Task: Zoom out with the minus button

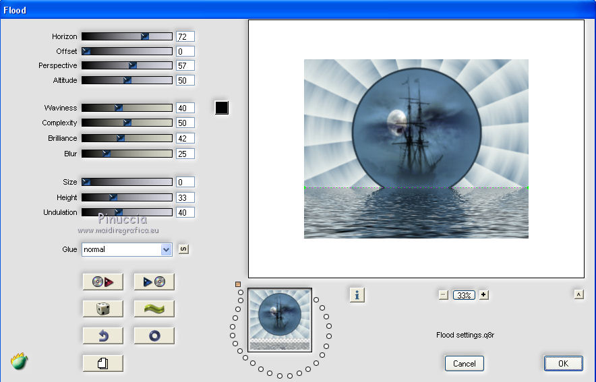Action: [x=443, y=295]
